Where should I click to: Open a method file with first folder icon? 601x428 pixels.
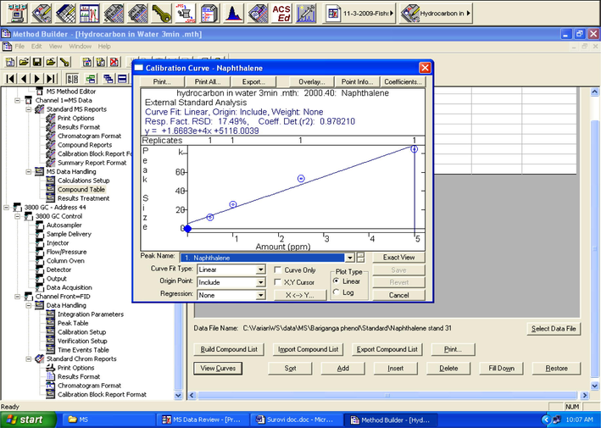click(x=24, y=62)
